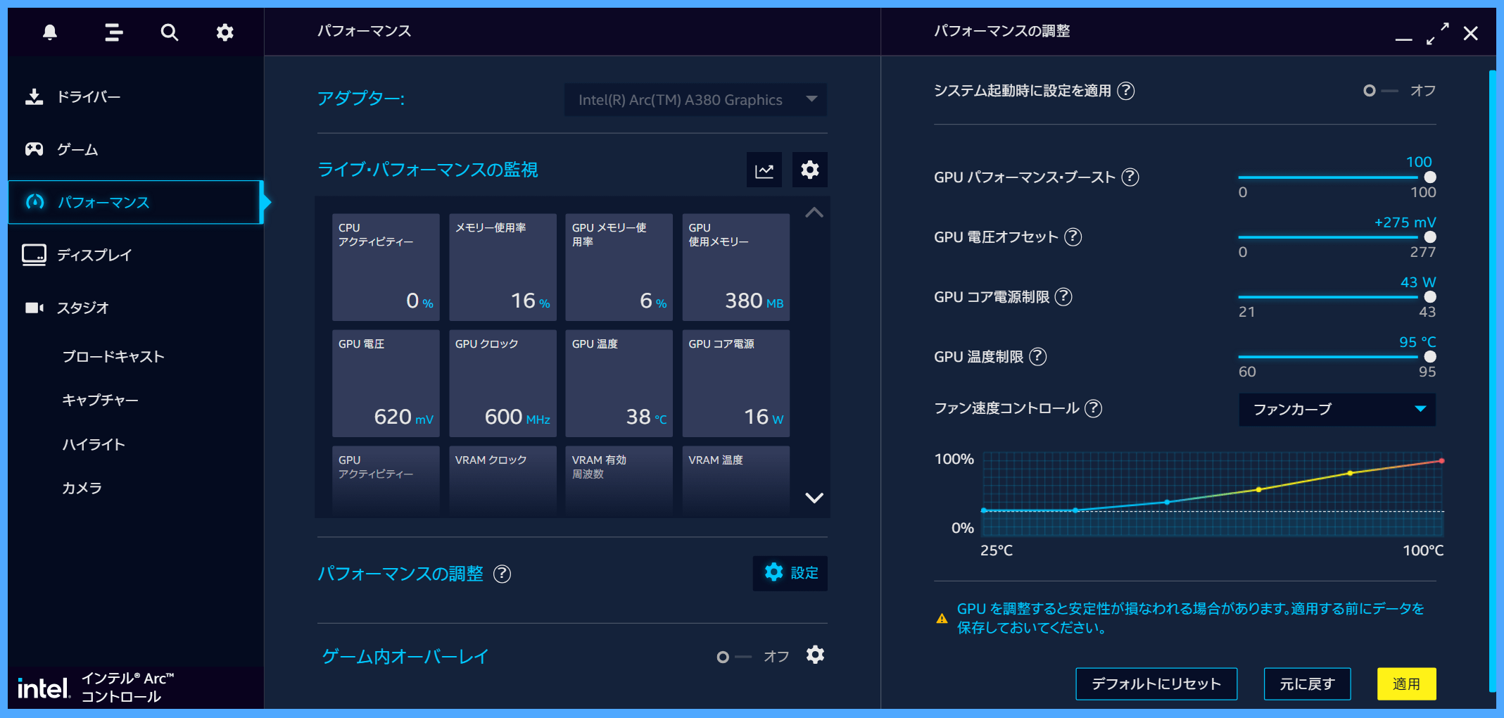Select the CPU アクティビティー tile

pos(386,267)
